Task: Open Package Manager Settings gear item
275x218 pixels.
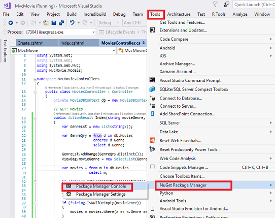Action: coord(101,194)
